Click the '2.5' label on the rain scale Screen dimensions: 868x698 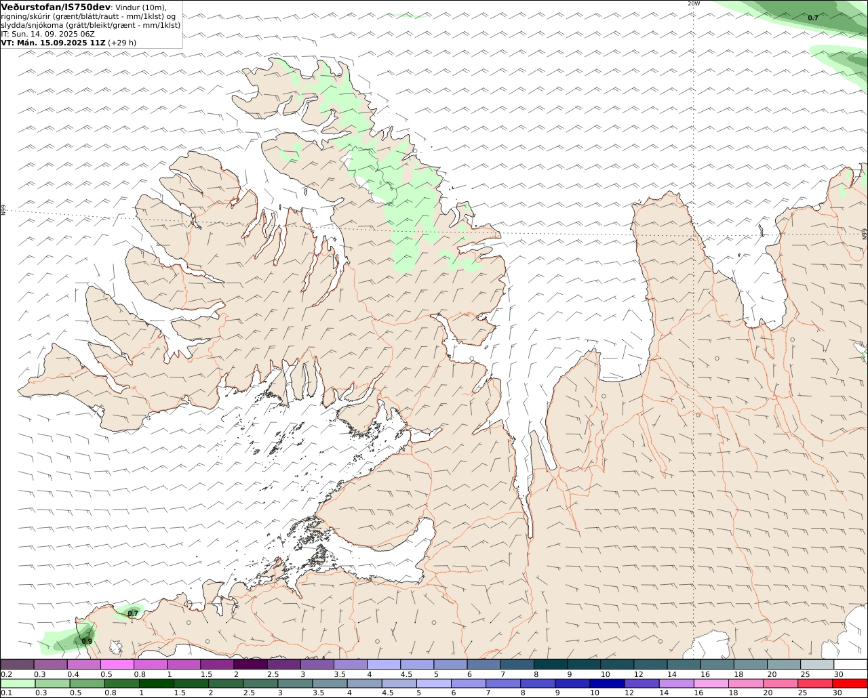point(248,693)
